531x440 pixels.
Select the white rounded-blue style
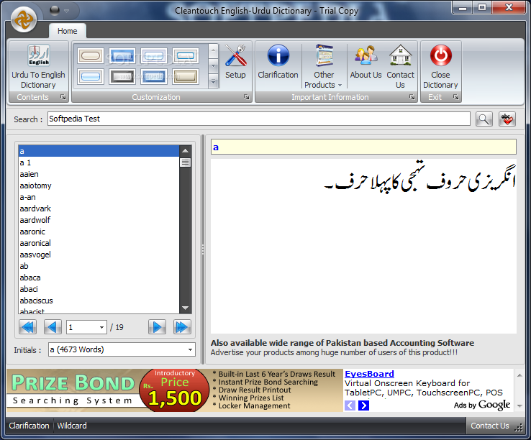[x=186, y=56]
